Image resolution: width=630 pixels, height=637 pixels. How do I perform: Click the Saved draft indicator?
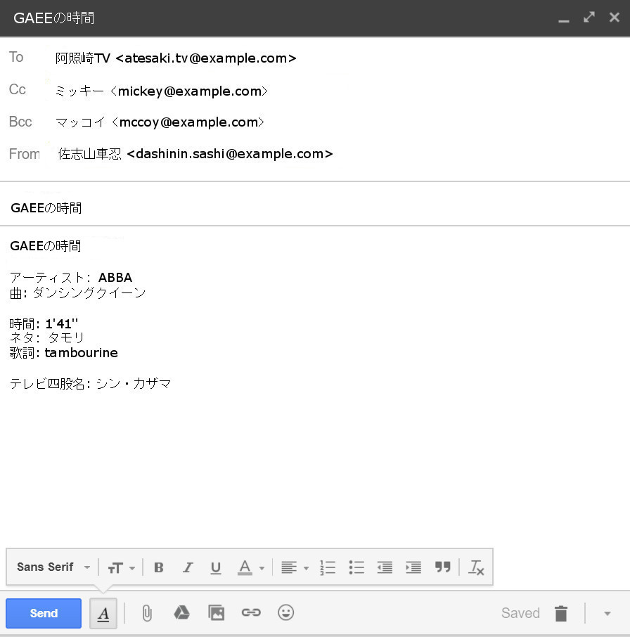(x=520, y=612)
